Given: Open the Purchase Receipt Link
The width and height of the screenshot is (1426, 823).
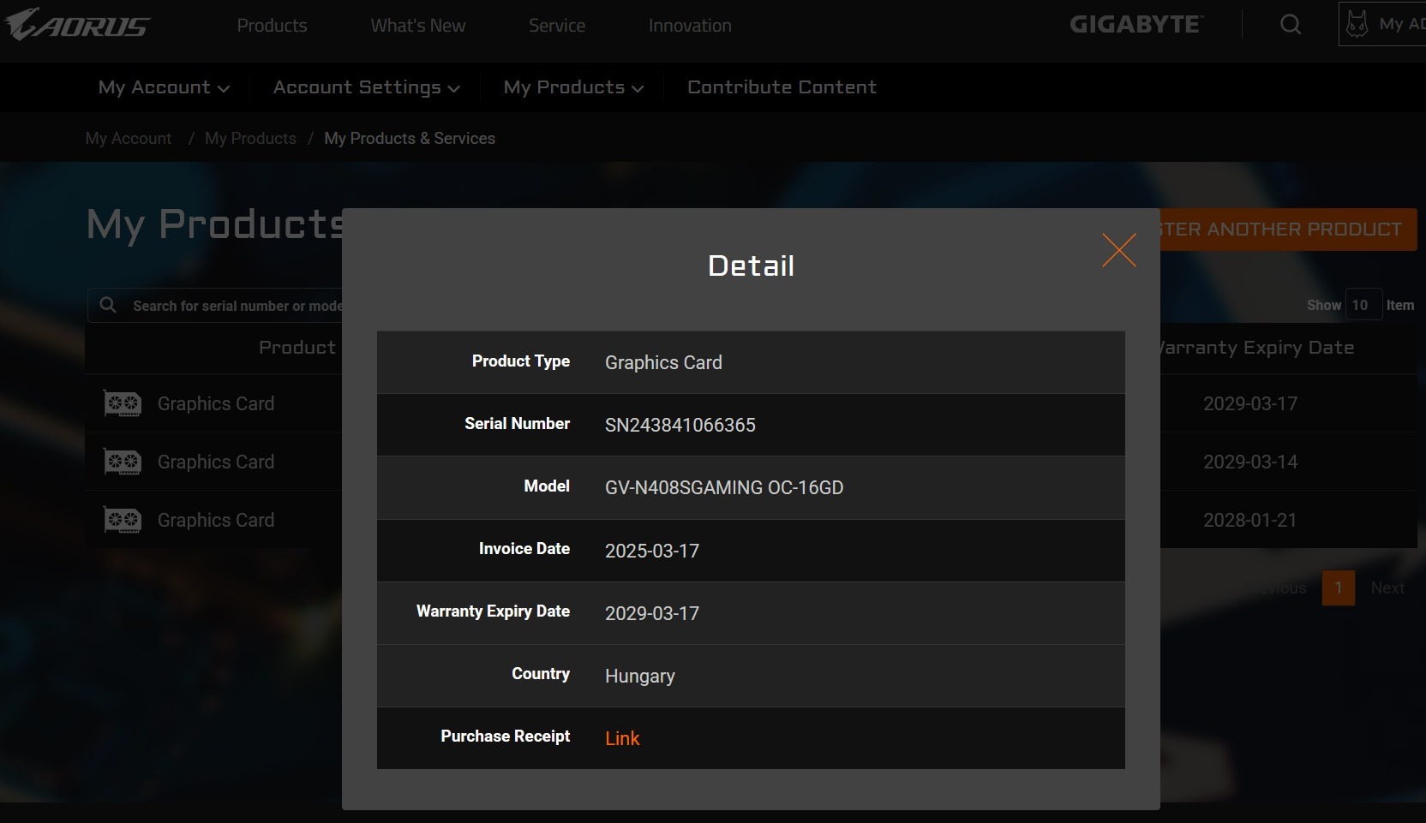Looking at the screenshot, I should [x=622, y=738].
